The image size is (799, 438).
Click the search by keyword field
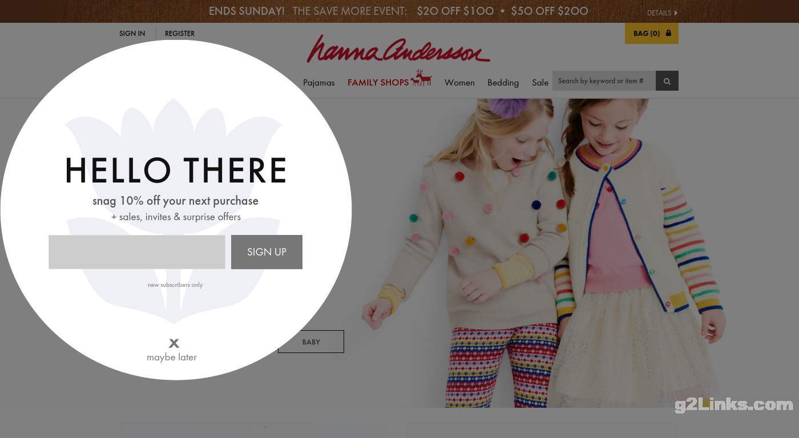tap(604, 81)
